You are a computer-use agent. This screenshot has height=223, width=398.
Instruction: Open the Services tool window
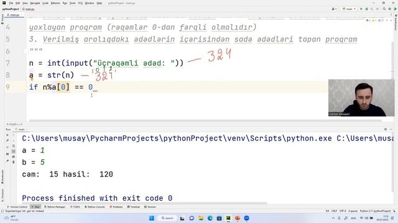[x=150, y=207]
